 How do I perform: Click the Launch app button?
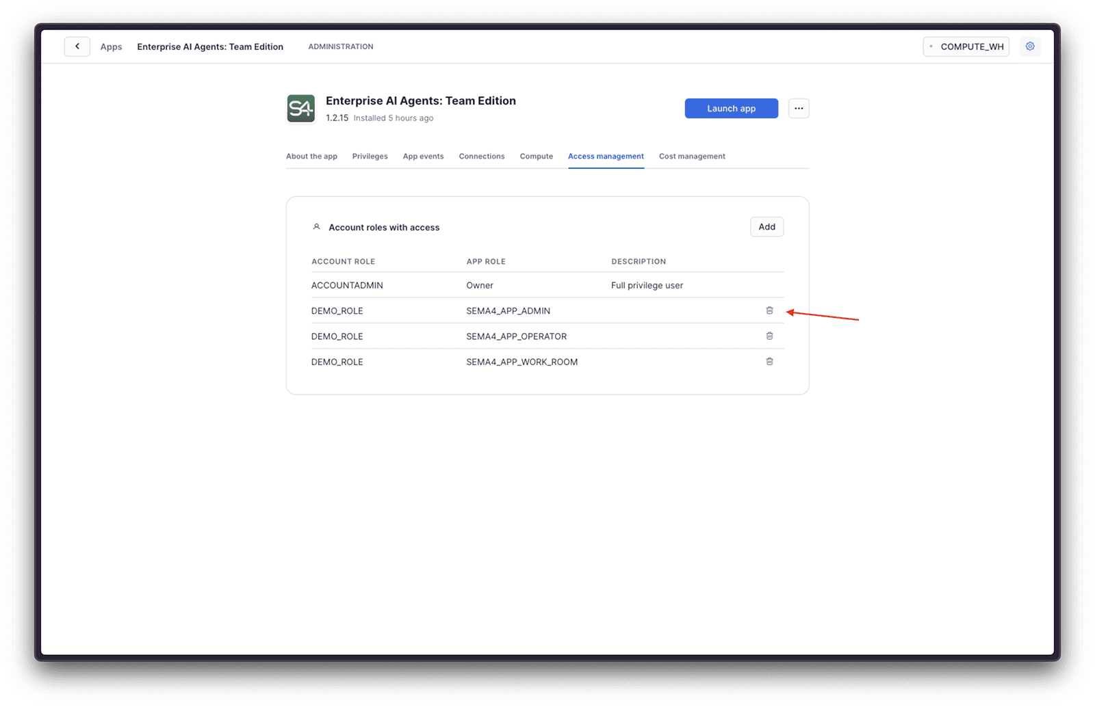tap(731, 108)
